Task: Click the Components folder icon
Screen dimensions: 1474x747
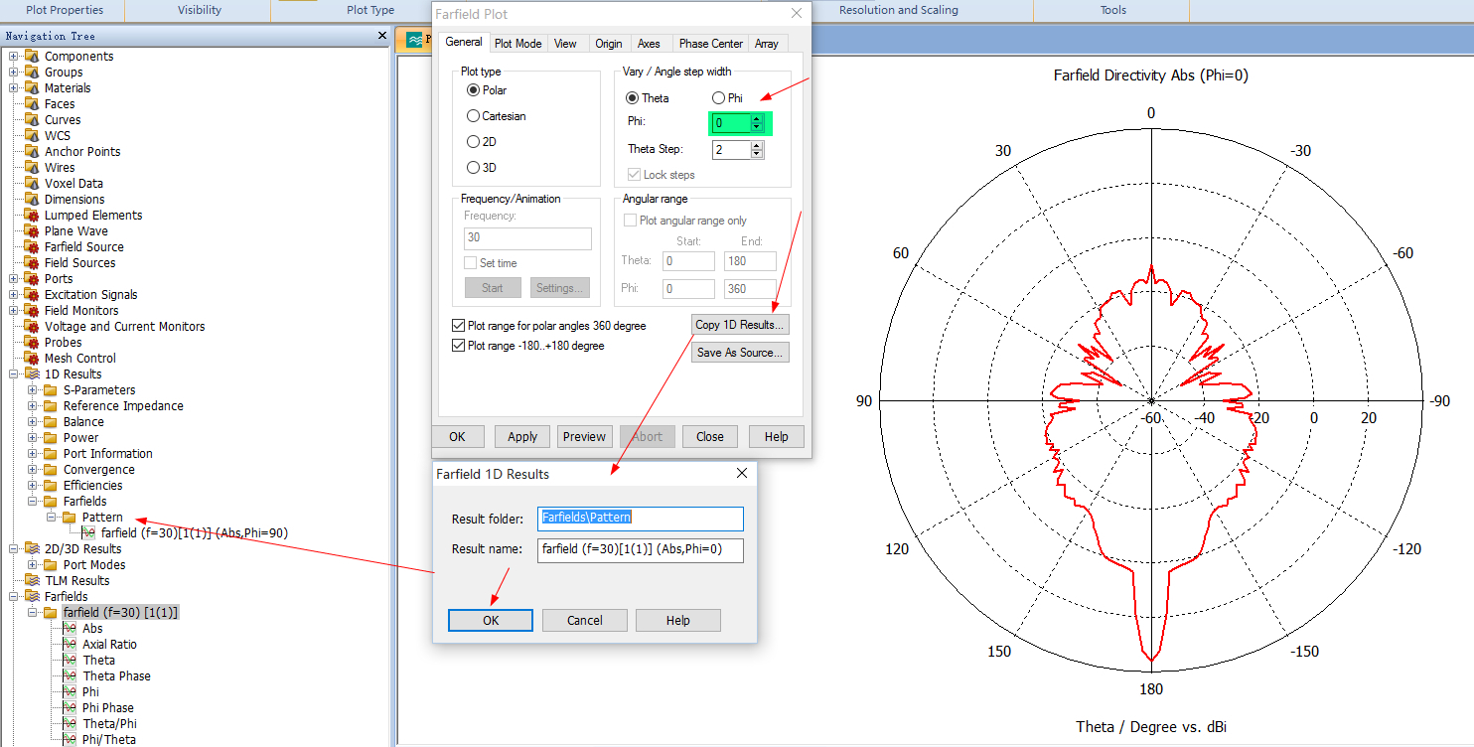Action: pos(32,57)
